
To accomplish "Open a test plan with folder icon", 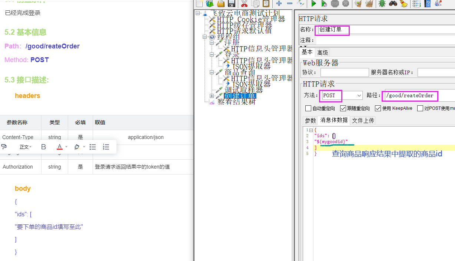I will pyautogui.click(x=222, y=4).
